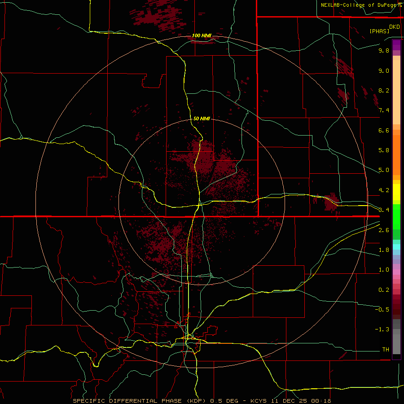The width and height of the screenshot is (404, 404).
Task: Pick the dark orange band on the color scale
Action: coord(396,154)
